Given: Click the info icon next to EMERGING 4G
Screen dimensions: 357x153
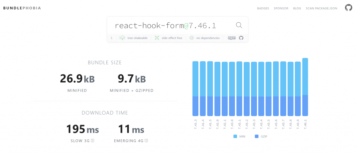Looking at the screenshot, I should pos(146,141).
